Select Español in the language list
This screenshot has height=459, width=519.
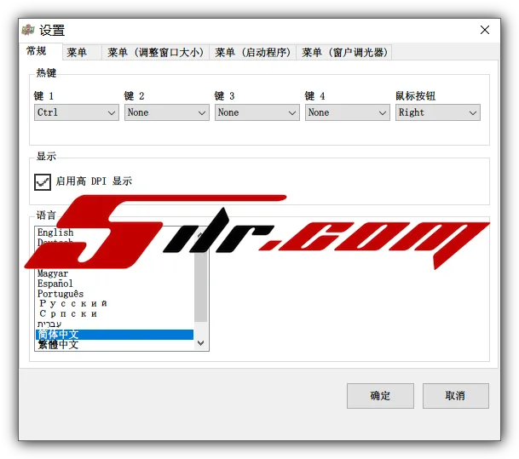click(114, 284)
